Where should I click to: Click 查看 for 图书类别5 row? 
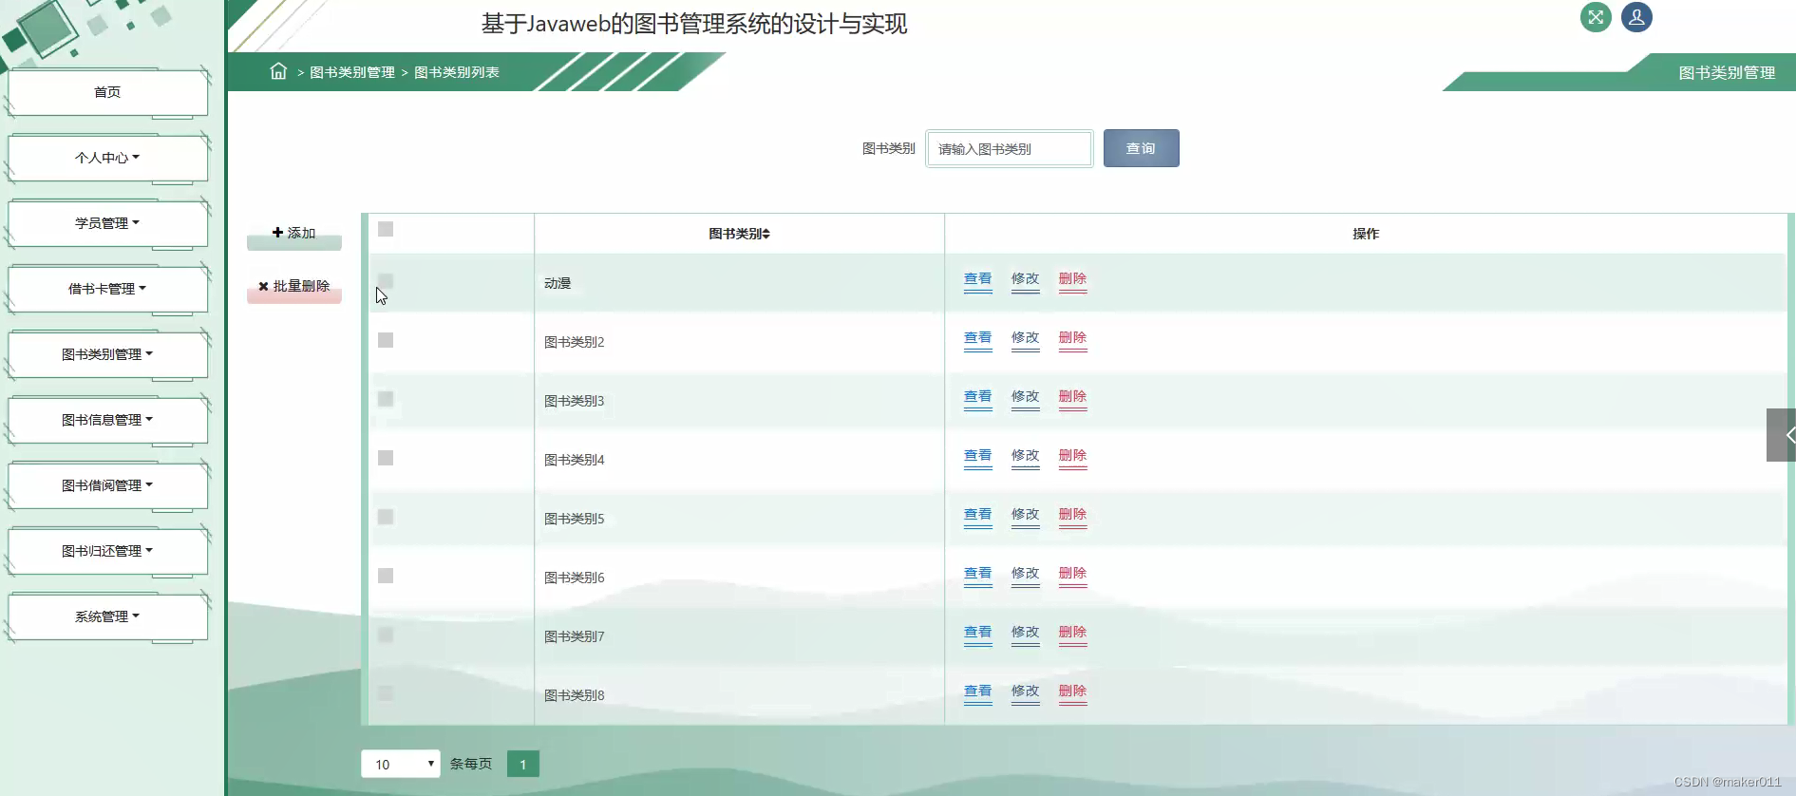point(977,515)
